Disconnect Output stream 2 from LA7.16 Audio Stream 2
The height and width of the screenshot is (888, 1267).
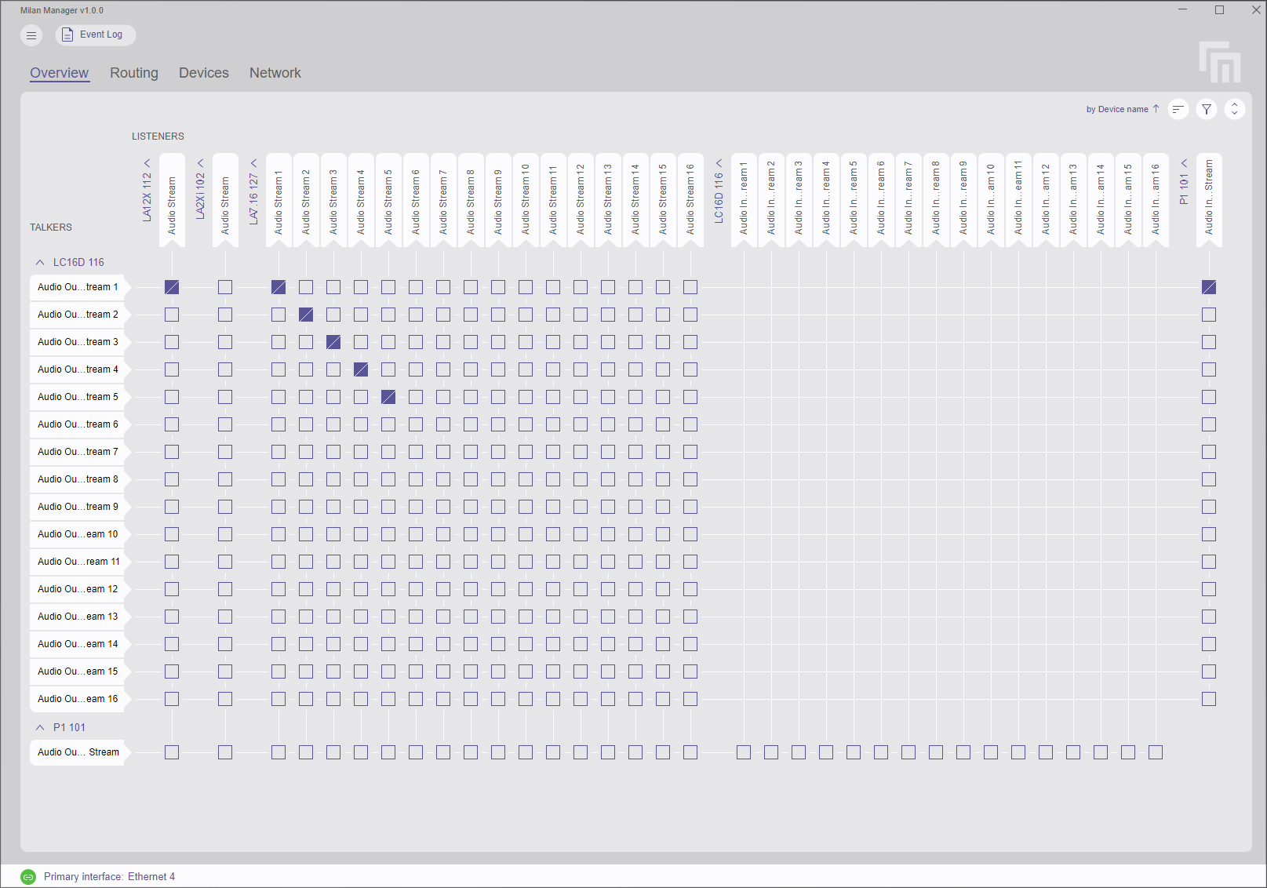(x=306, y=315)
